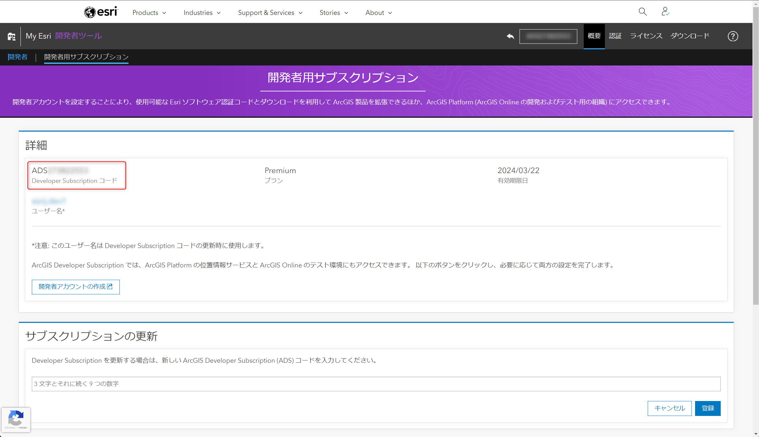The image size is (759, 437).
Task: Open the user account icon
Action: (x=665, y=12)
